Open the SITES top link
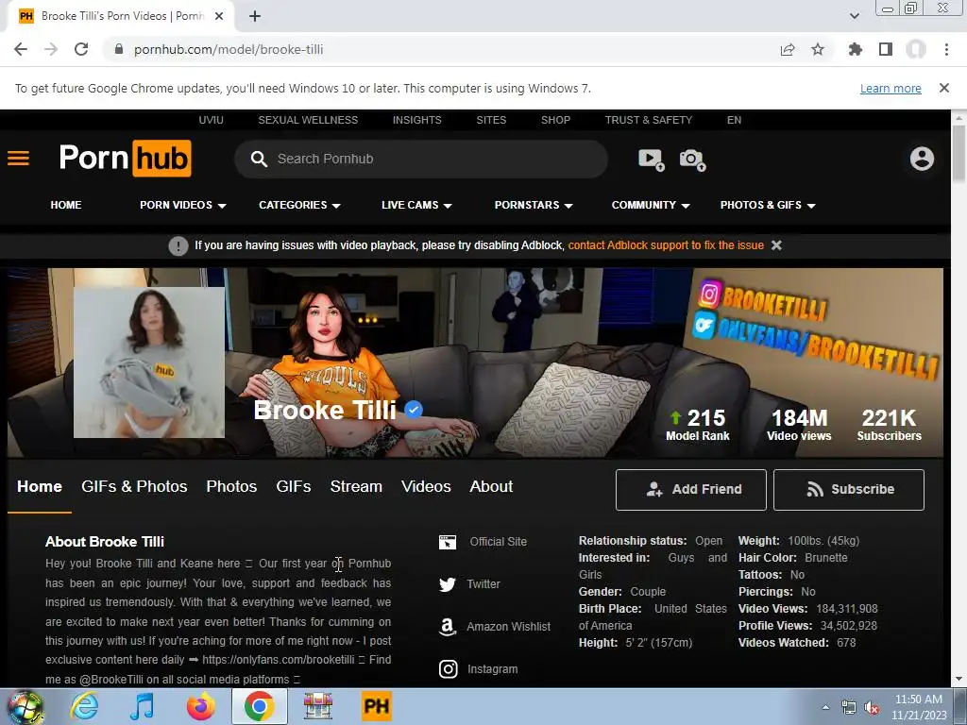The height and width of the screenshot is (725, 967). (491, 120)
